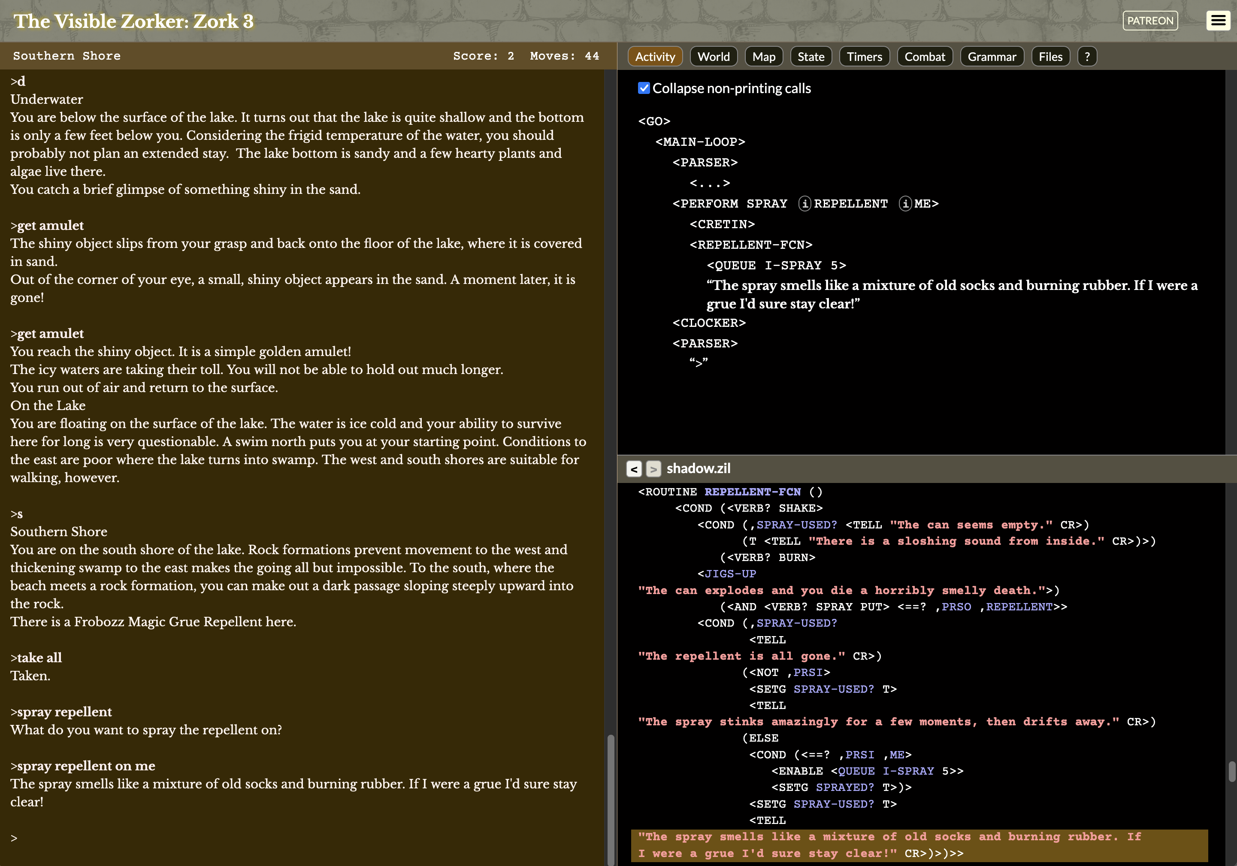Show the Timers tab

pos(864,57)
